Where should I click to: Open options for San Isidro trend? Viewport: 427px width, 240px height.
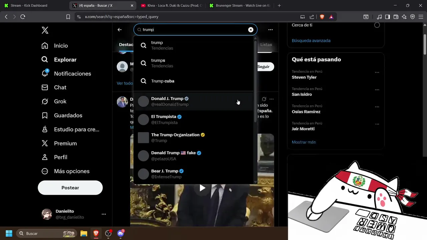377,90
